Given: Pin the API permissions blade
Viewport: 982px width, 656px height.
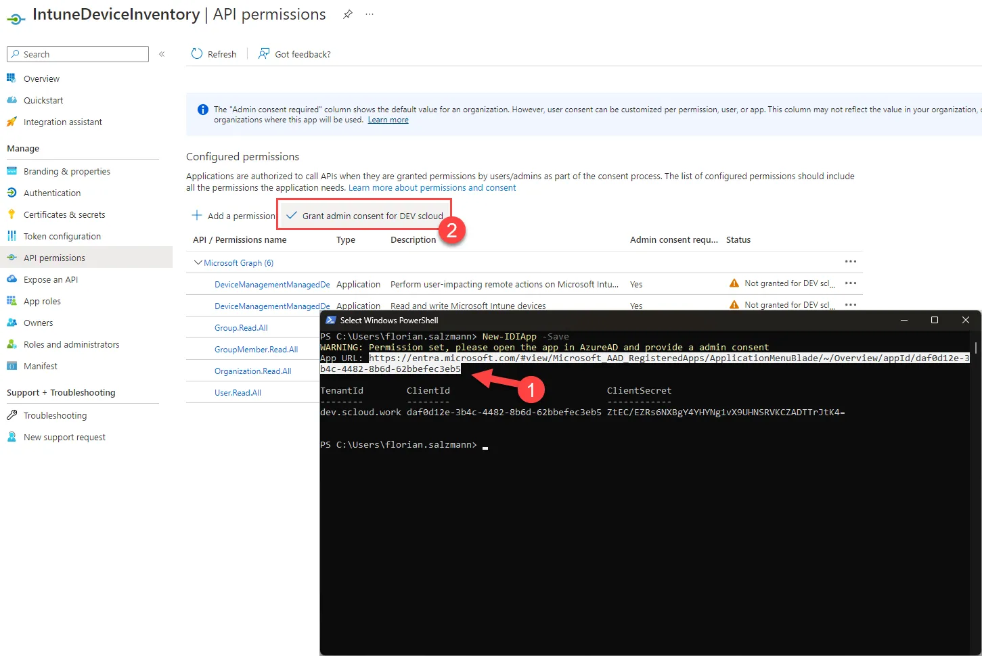Looking at the screenshot, I should coord(347,14).
